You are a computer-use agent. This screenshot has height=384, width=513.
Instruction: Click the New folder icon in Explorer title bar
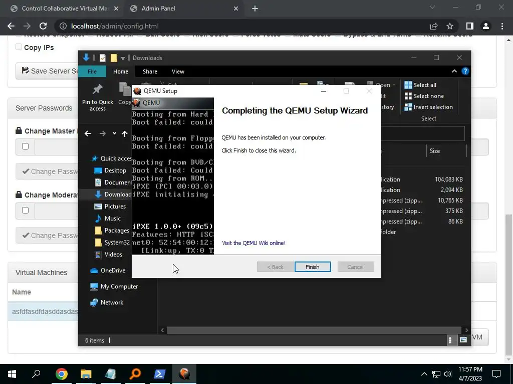[114, 58]
